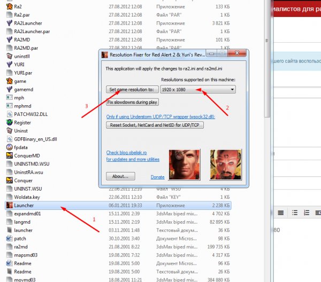321x282 pixels.
Task: Click the YURI application icon
Action: point(9,64)
